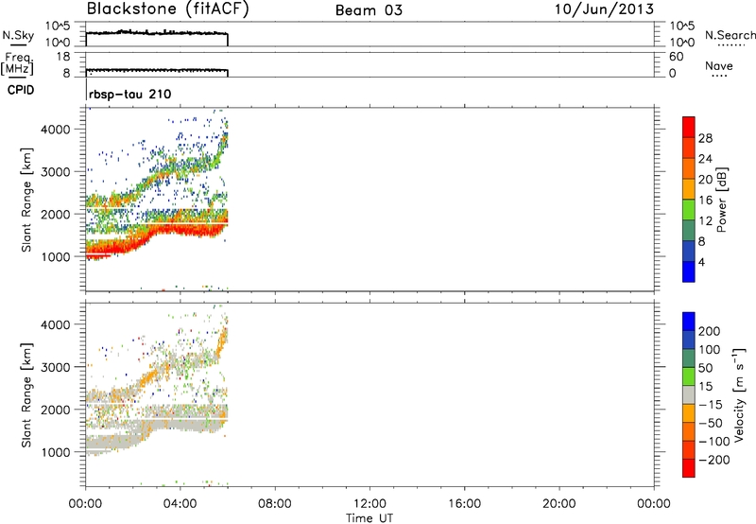The width and height of the screenshot is (756, 524).
Task: Click the 16:00 time axis tick label
Action: (x=464, y=504)
